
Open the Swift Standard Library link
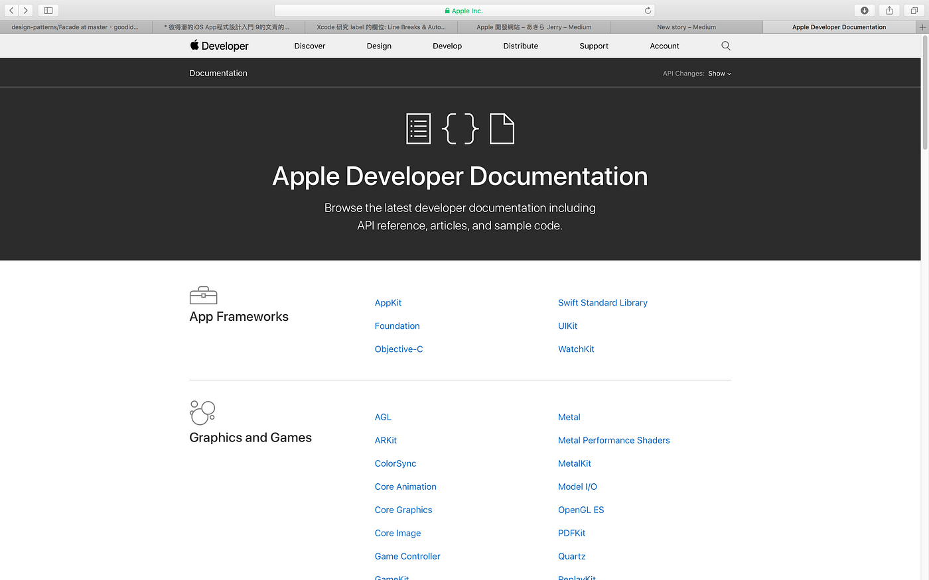coord(603,302)
